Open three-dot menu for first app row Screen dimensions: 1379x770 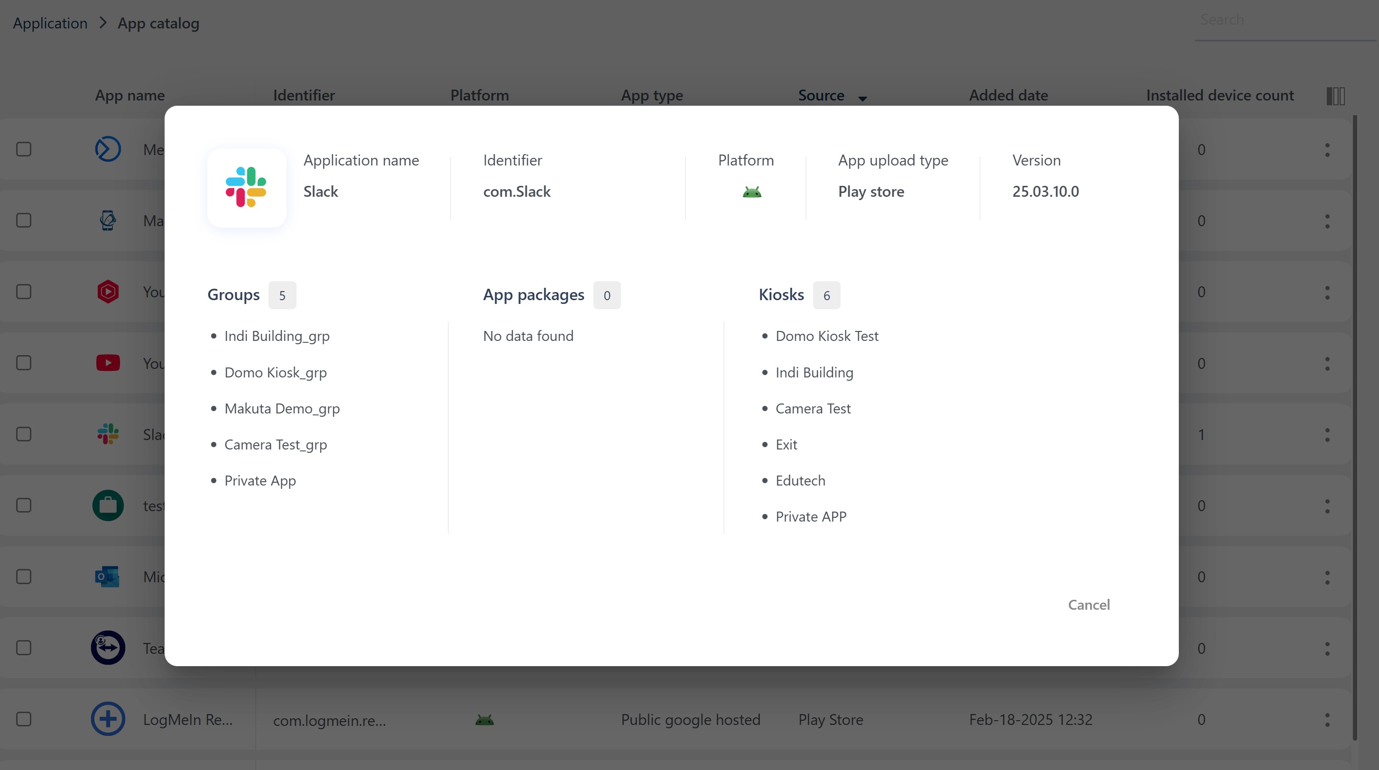(1327, 150)
